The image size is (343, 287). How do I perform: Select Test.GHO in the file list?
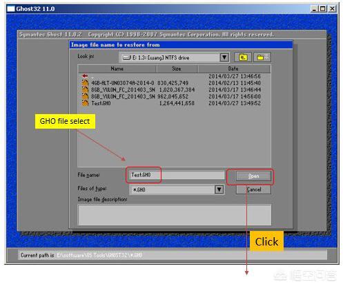pyautogui.click(x=101, y=103)
